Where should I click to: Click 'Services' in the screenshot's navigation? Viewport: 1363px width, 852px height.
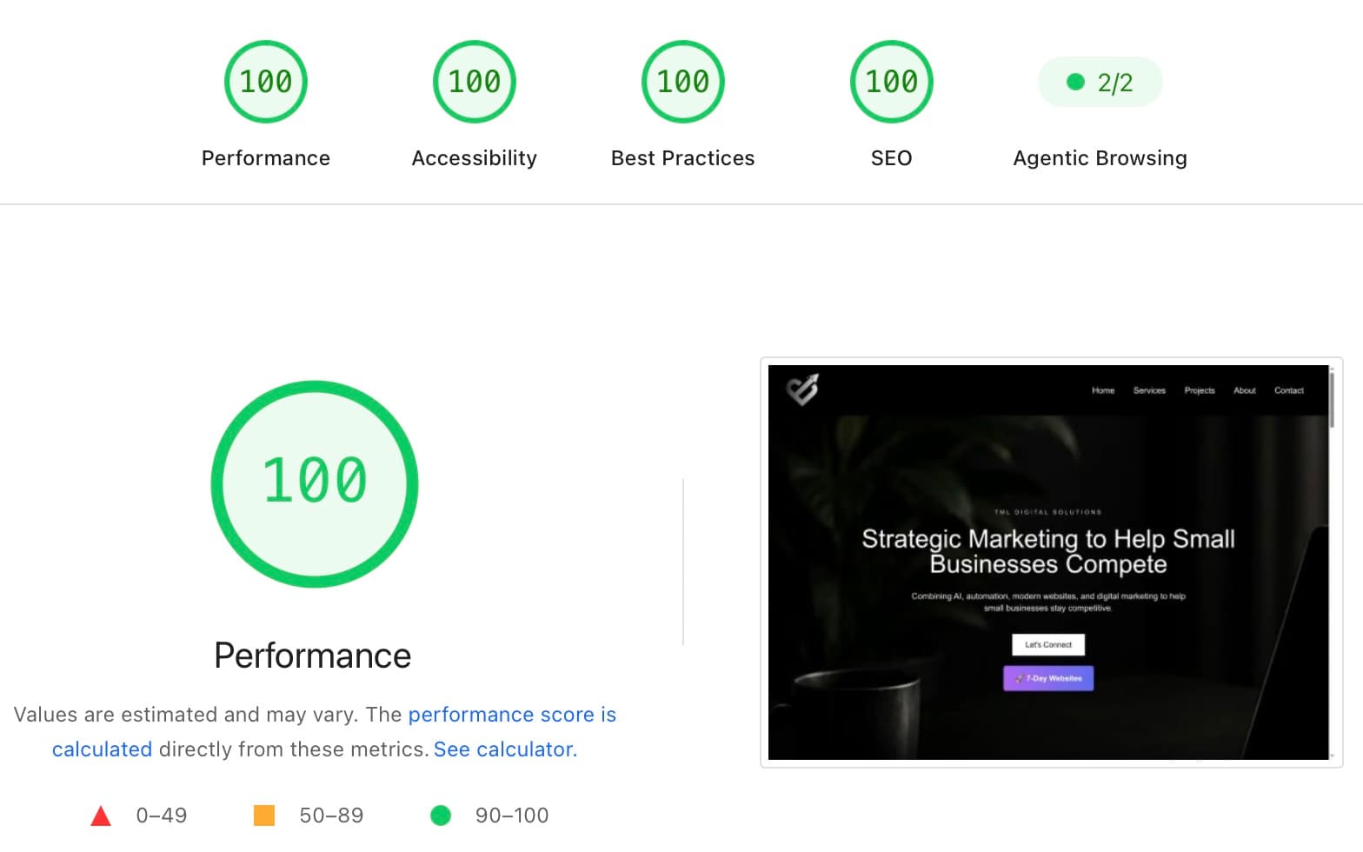coord(1149,390)
